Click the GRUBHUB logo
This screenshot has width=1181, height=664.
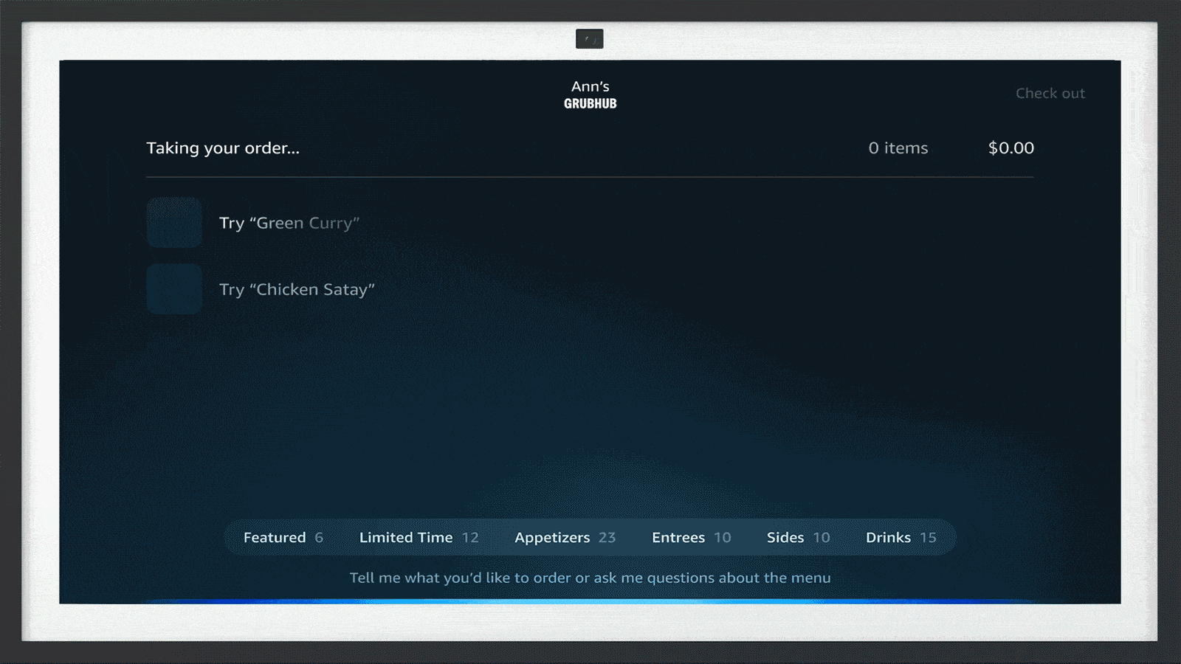click(590, 104)
